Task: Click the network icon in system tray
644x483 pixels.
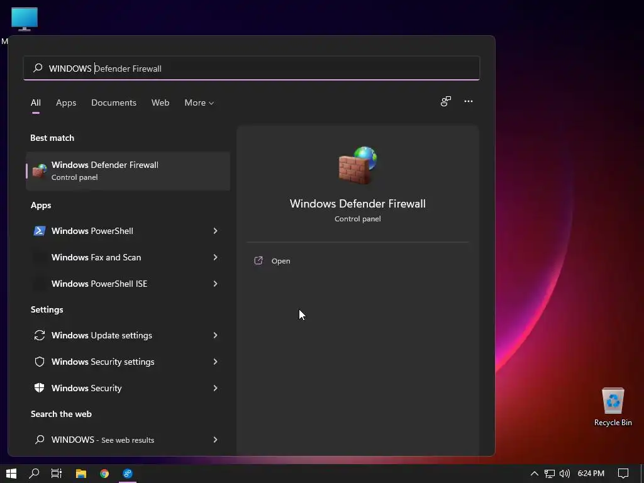Action: pos(550,474)
